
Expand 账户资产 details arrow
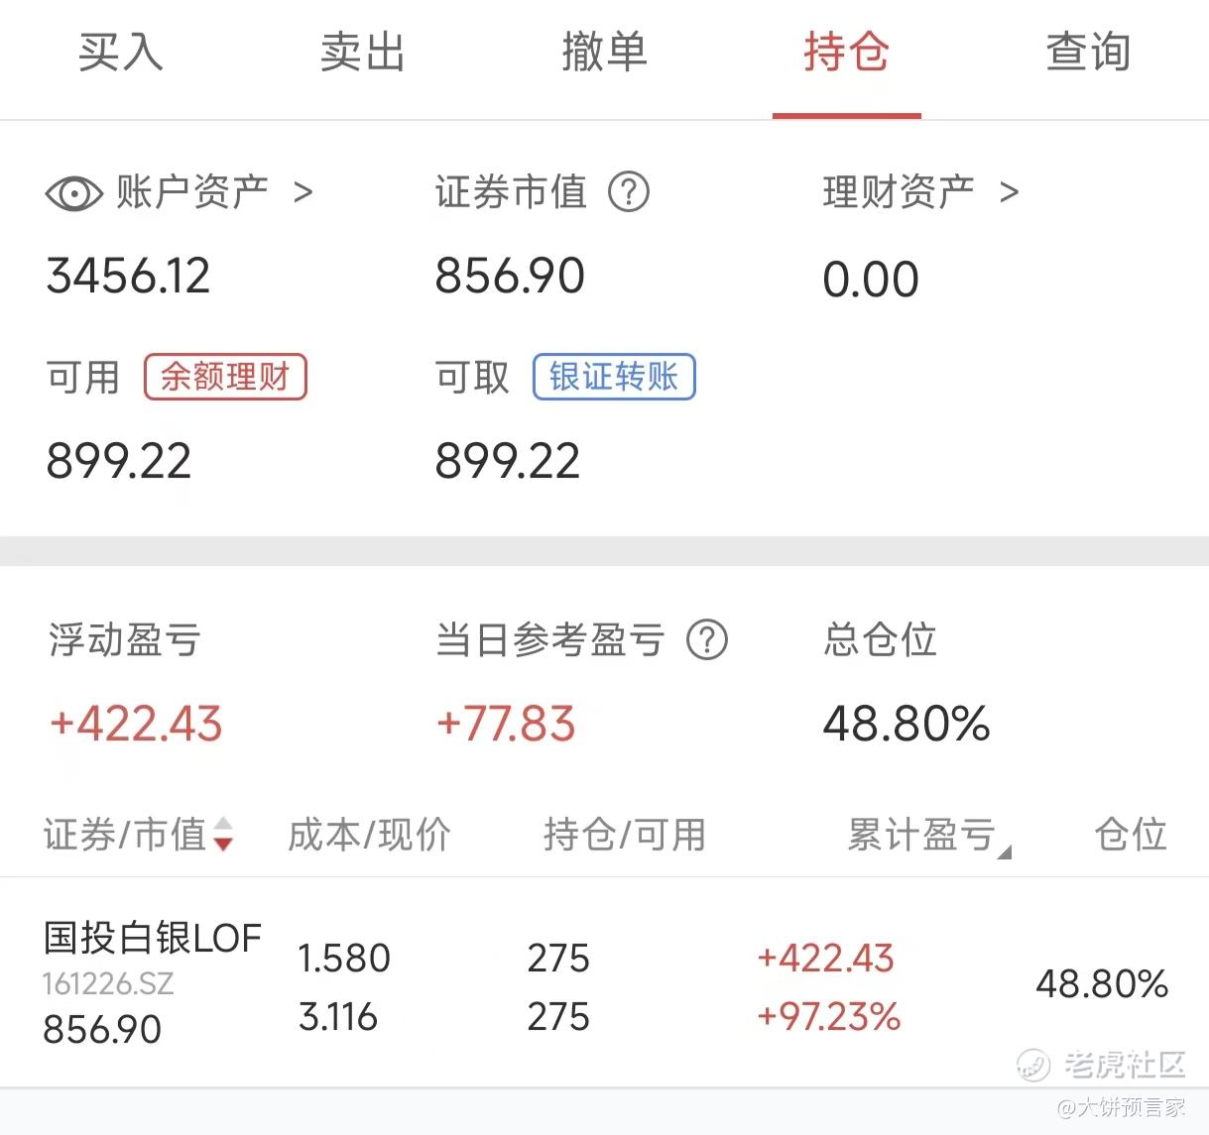tap(303, 192)
